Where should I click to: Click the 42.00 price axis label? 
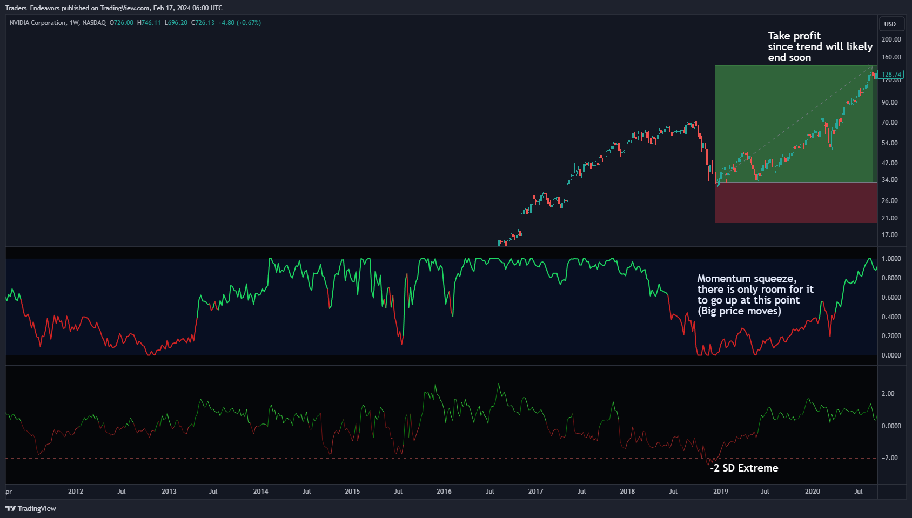click(x=890, y=163)
